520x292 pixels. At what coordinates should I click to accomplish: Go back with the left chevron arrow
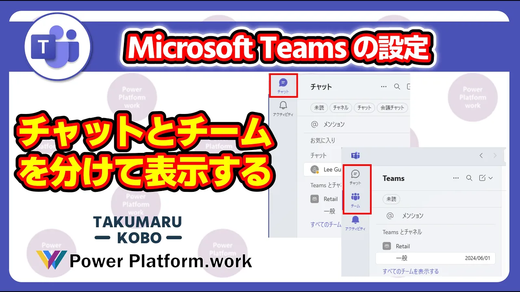point(481,155)
